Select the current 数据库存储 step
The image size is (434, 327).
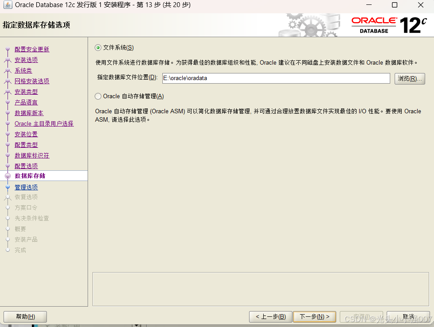tap(30, 176)
